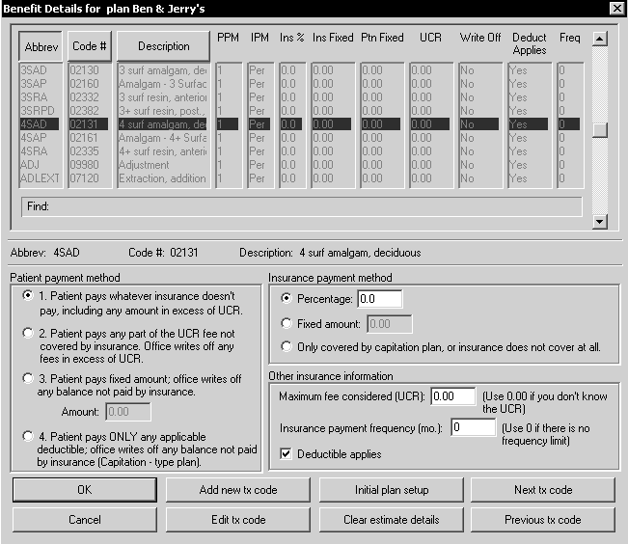The height and width of the screenshot is (544, 628).
Task: Click Maximum fee considered (UCR) field
Action: [x=453, y=396]
